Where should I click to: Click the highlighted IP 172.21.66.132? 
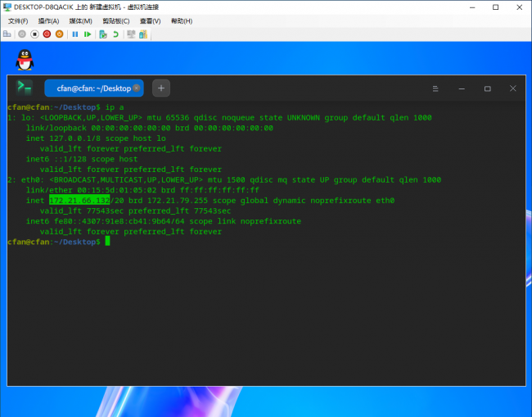click(79, 201)
